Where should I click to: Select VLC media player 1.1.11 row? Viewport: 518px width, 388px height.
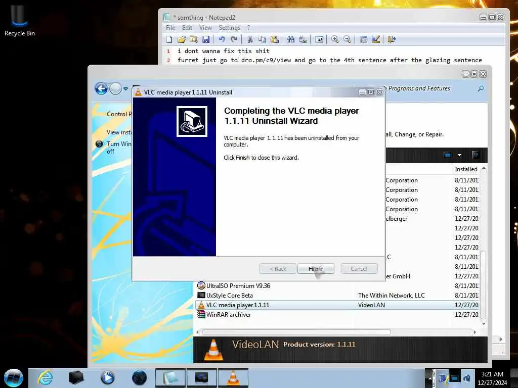click(x=337, y=305)
